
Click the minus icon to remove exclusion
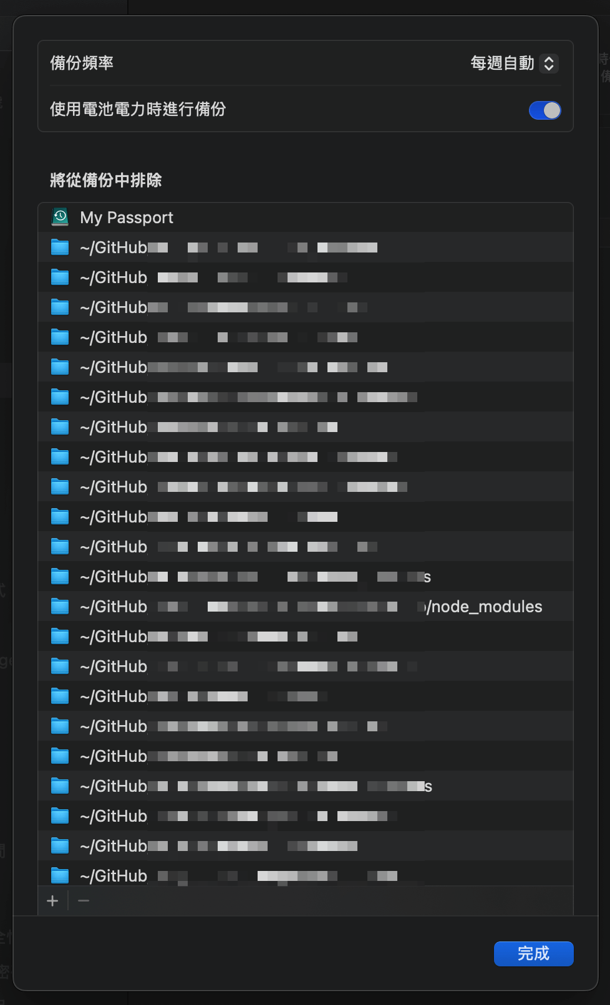coord(84,901)
